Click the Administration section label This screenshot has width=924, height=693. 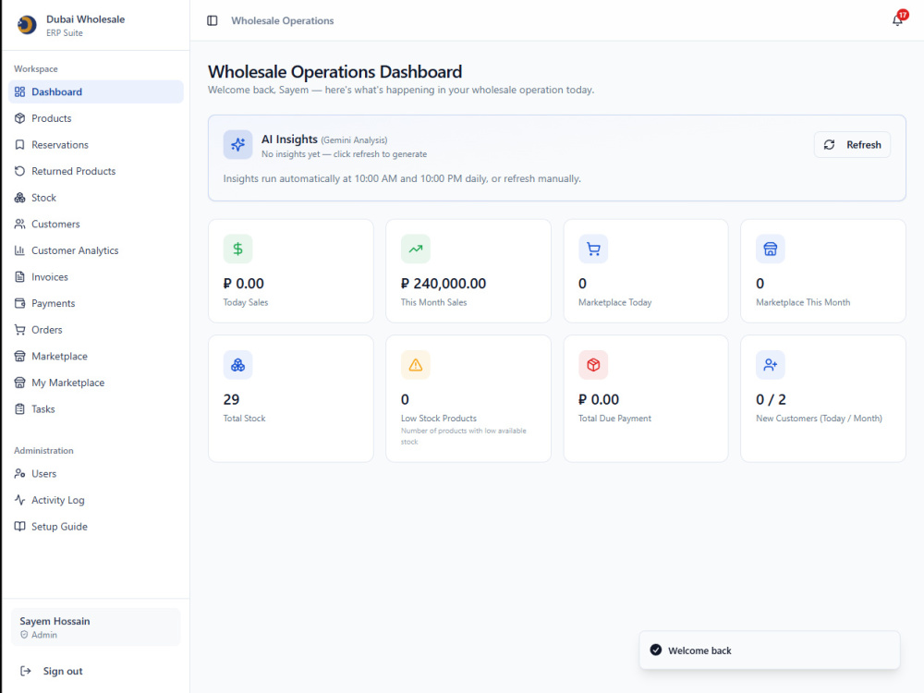pos(43,451)
